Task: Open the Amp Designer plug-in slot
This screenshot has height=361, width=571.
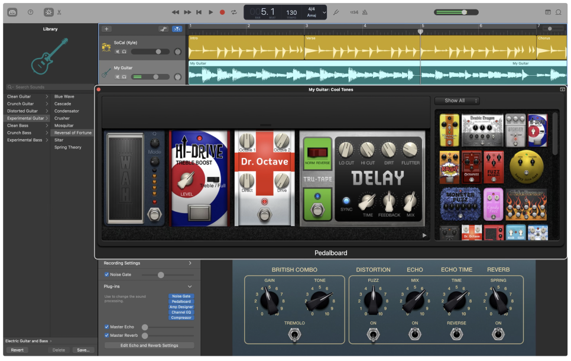Action: pos(181,307)
